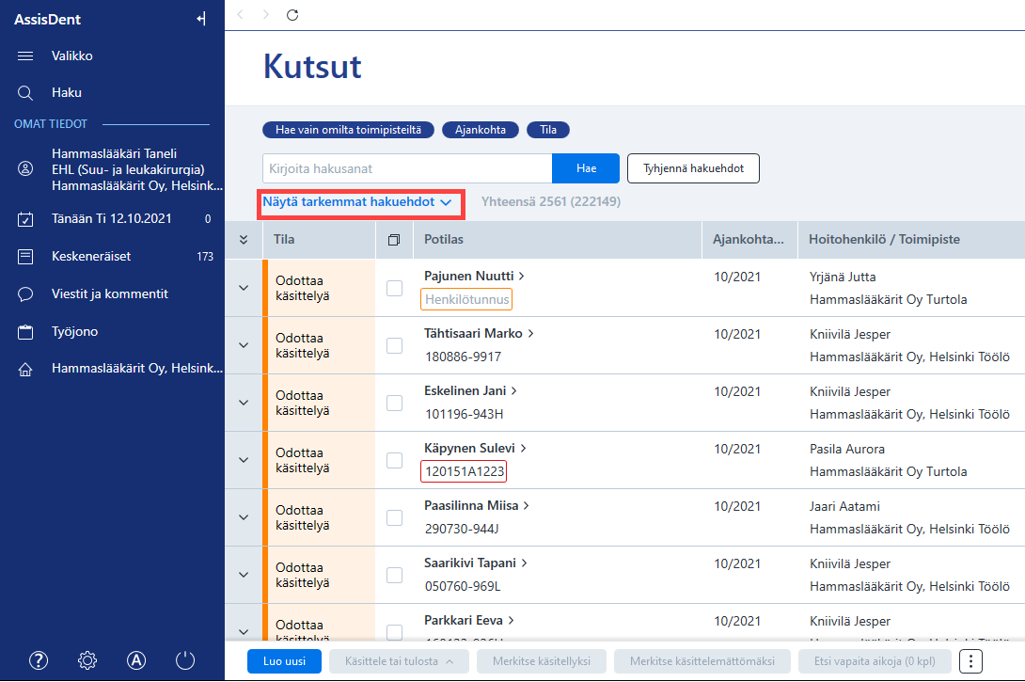Open Työjono in the sidebar
The image size is (1025, 682).
75,331
